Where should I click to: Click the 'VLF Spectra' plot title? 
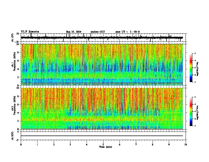(x=30, y=31)
